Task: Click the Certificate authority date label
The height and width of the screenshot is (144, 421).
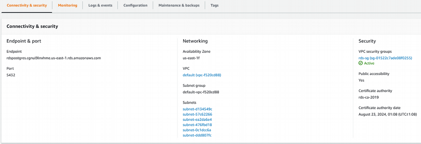Action: 380,108
